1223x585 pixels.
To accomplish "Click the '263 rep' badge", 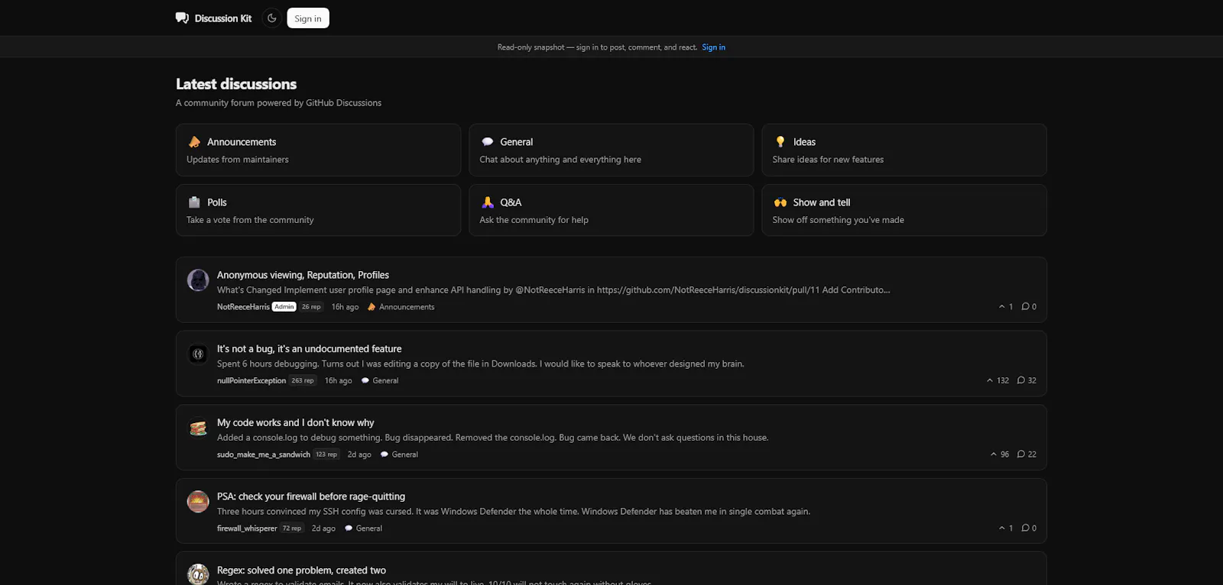I will pos(303,381).
